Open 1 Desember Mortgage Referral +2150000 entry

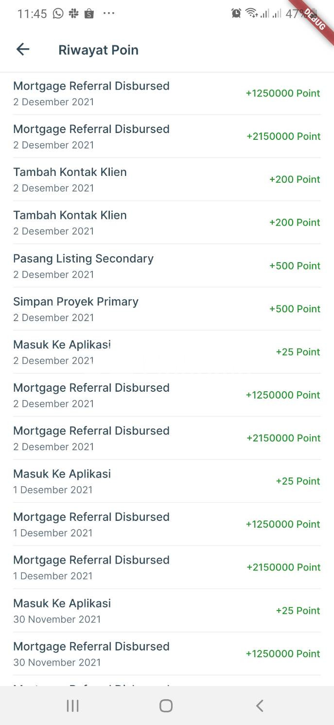tap(167, 567)
